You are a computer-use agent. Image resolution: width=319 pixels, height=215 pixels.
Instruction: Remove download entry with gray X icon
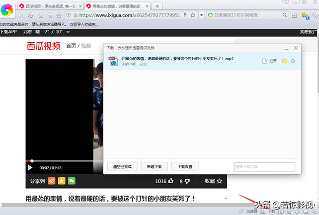(293, 61)
